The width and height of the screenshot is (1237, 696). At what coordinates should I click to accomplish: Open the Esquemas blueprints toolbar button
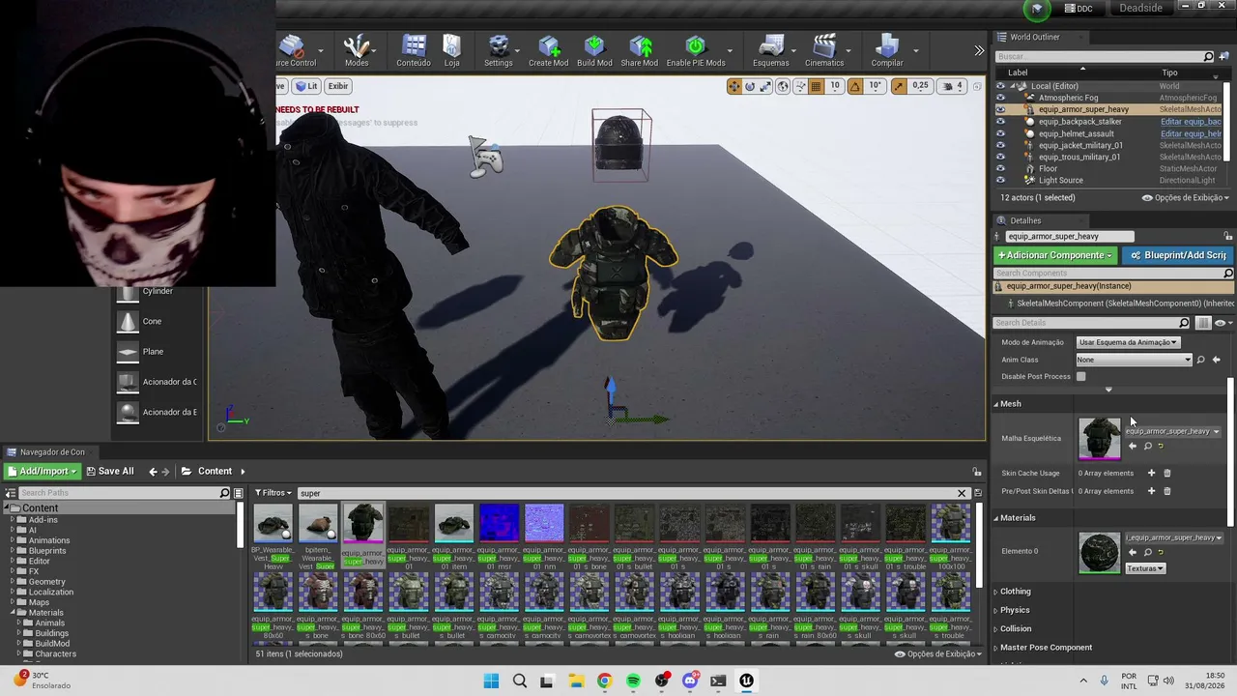[x=771, y=51]
